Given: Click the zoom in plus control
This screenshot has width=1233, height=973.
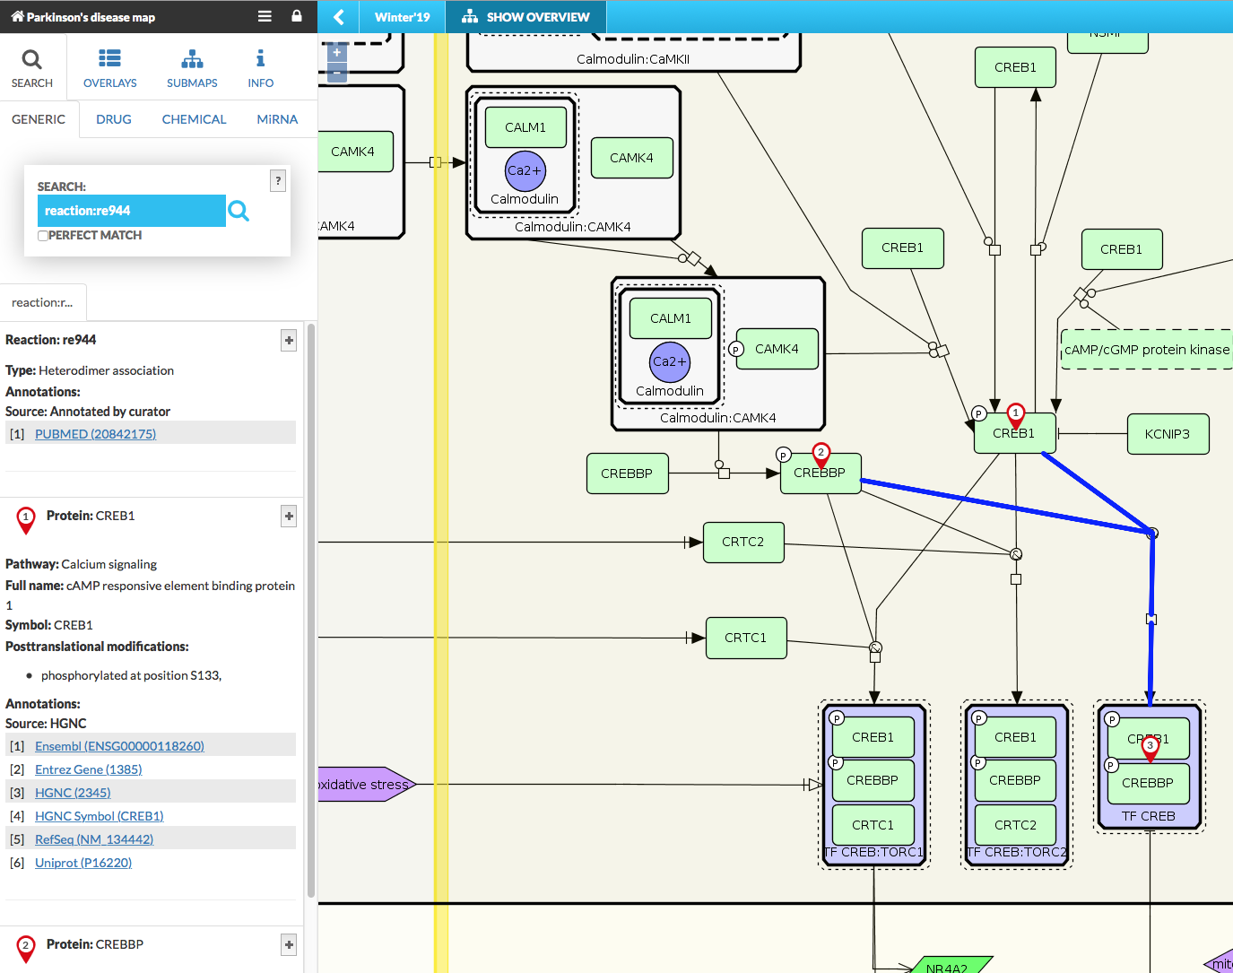Looking at the screenshot, I should click(x=337, y=53).
